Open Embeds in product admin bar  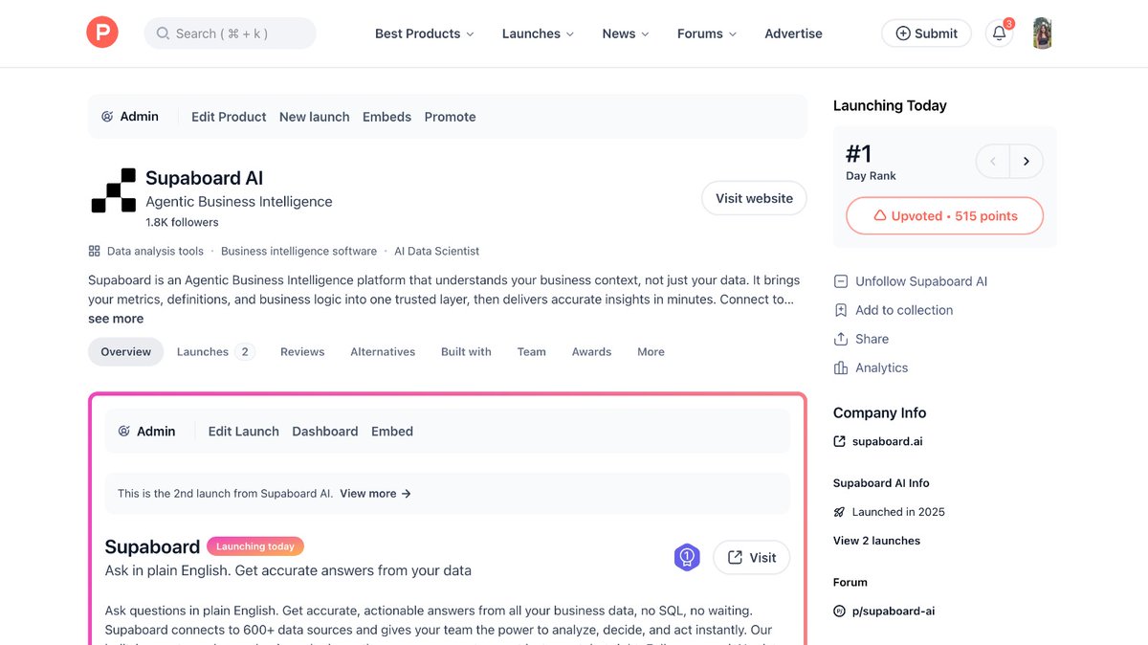click(x=386, y=117)
